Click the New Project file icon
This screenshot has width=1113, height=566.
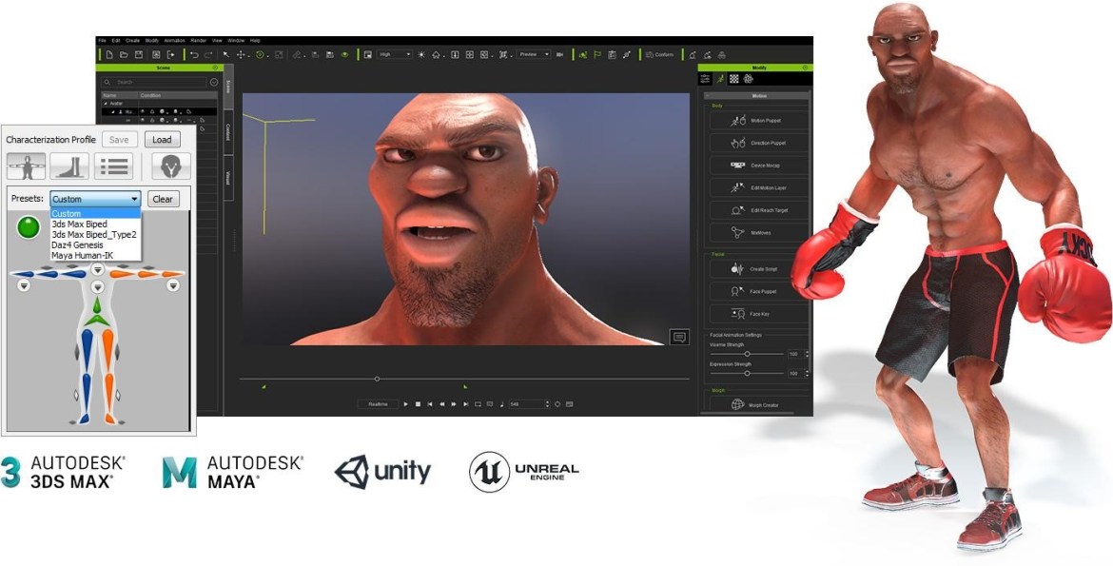point(109,54)
